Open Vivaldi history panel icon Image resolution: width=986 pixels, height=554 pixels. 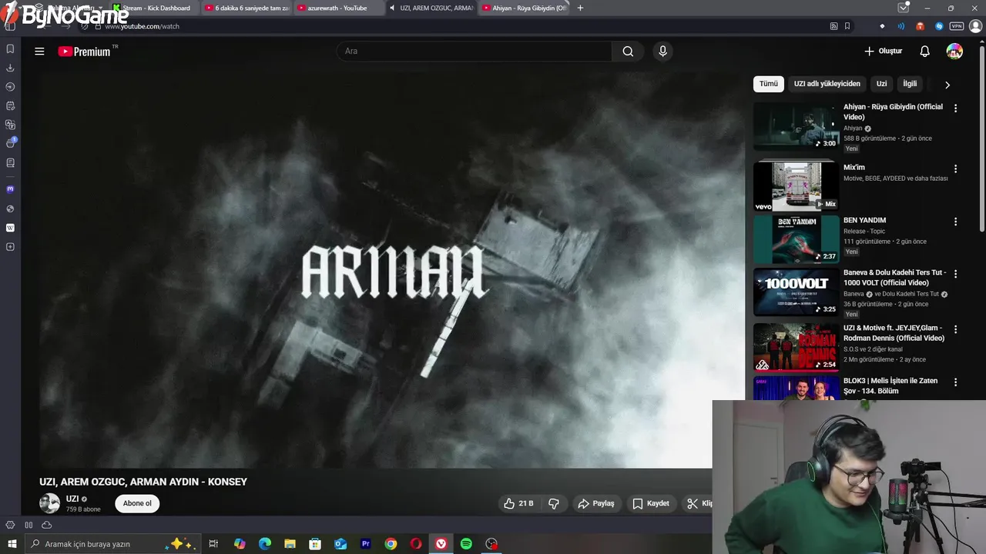click(10, 87)
